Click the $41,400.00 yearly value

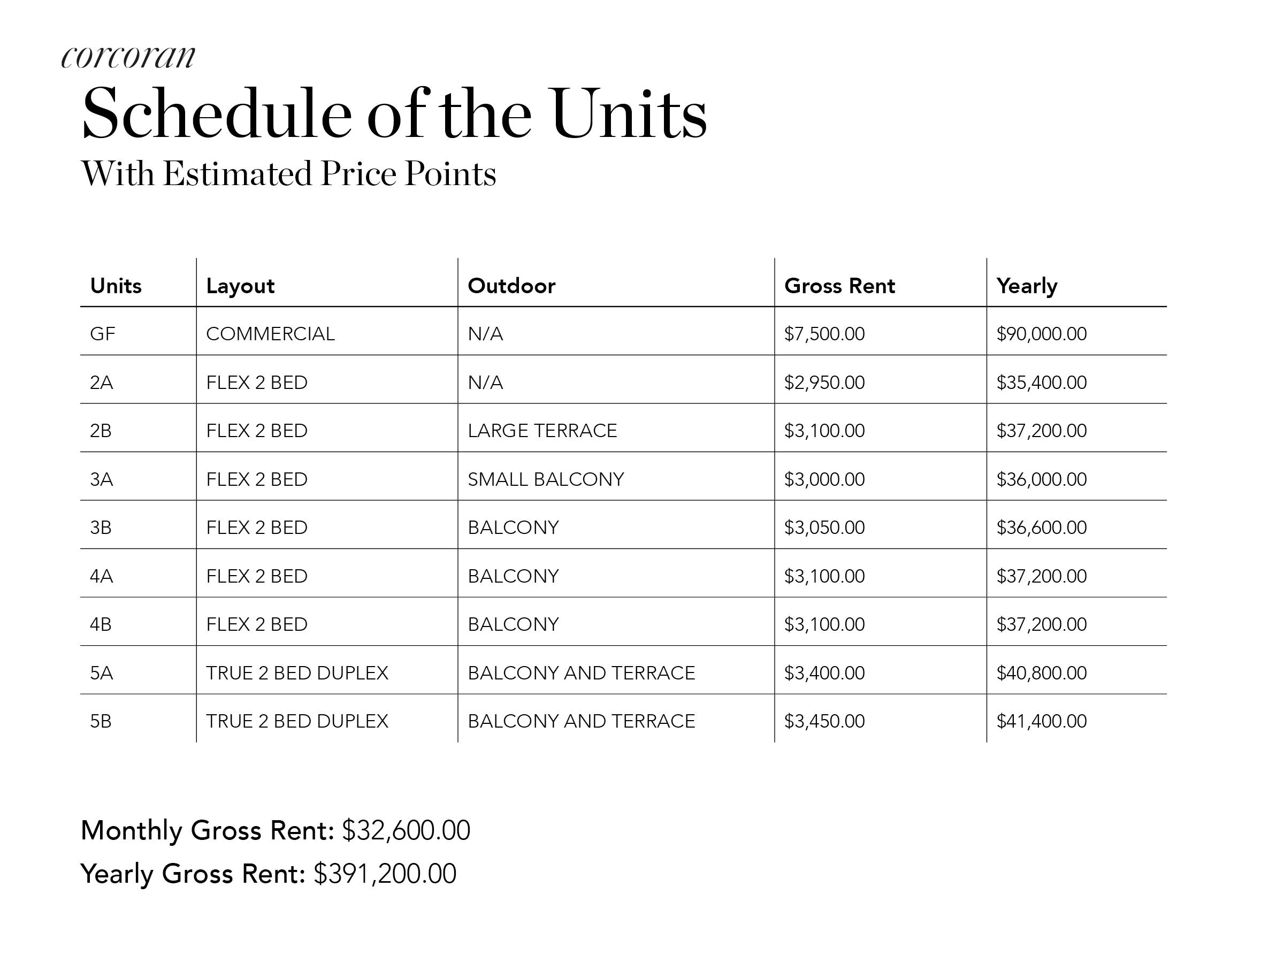coord(1041,721)
